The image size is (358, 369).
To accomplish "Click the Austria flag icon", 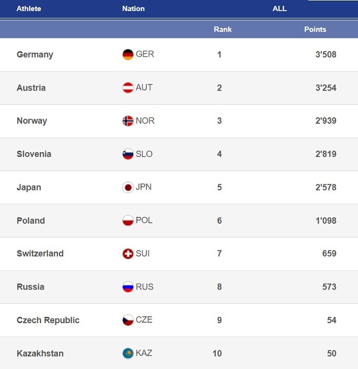I will pos(128,88).
